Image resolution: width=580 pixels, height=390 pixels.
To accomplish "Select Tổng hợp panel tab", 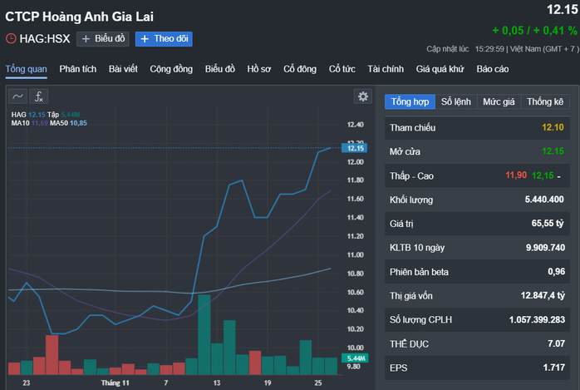I will pos(410,101).
